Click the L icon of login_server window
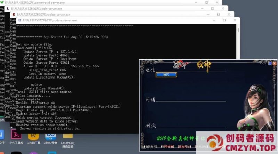Screen dimensions: 278x154 8,8
